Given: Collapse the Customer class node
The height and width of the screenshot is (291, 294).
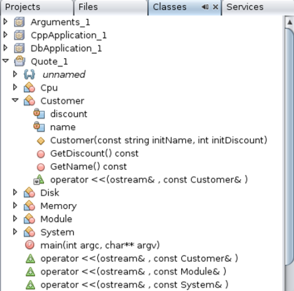Looking at the screenshot, I should point(15,100).
